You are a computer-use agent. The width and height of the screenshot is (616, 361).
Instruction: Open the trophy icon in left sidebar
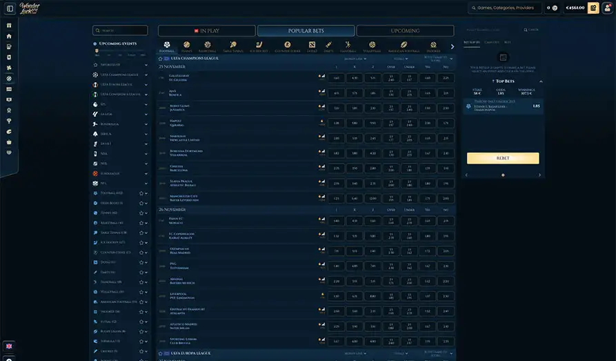(x=9, y=121)
